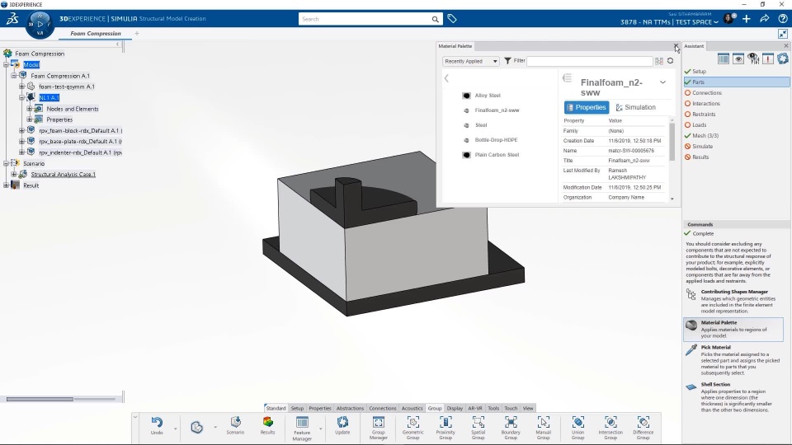Select the Loads step in Assistant

tap(699, 124)
